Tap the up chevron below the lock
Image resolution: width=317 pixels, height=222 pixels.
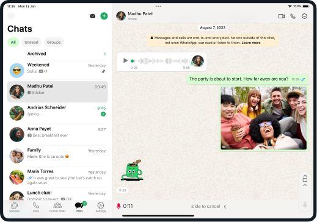[305, 185]
